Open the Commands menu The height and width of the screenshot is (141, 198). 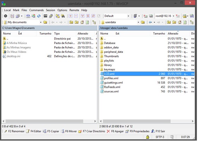click(x=36, y=10)
